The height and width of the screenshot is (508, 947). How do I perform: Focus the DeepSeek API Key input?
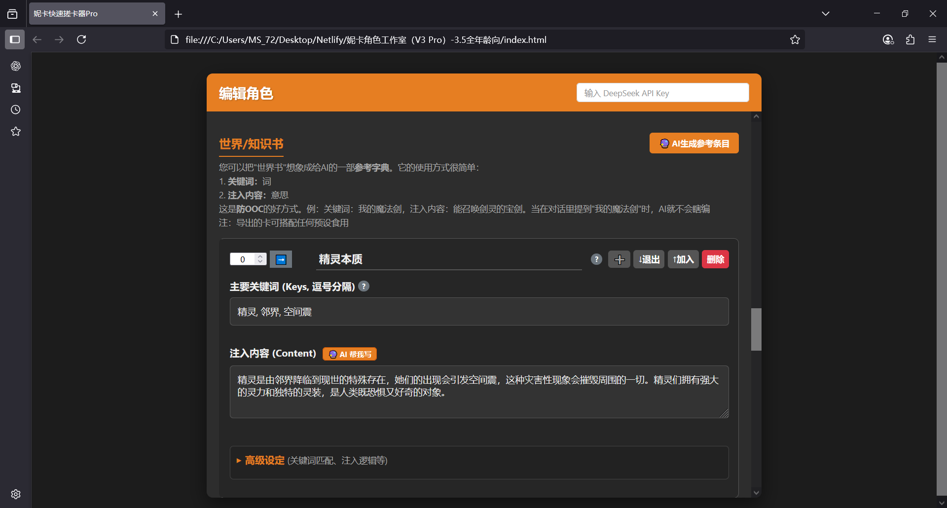662,93
